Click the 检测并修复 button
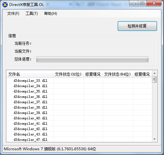Screen dimensions: 164x155 pos(137,26)
